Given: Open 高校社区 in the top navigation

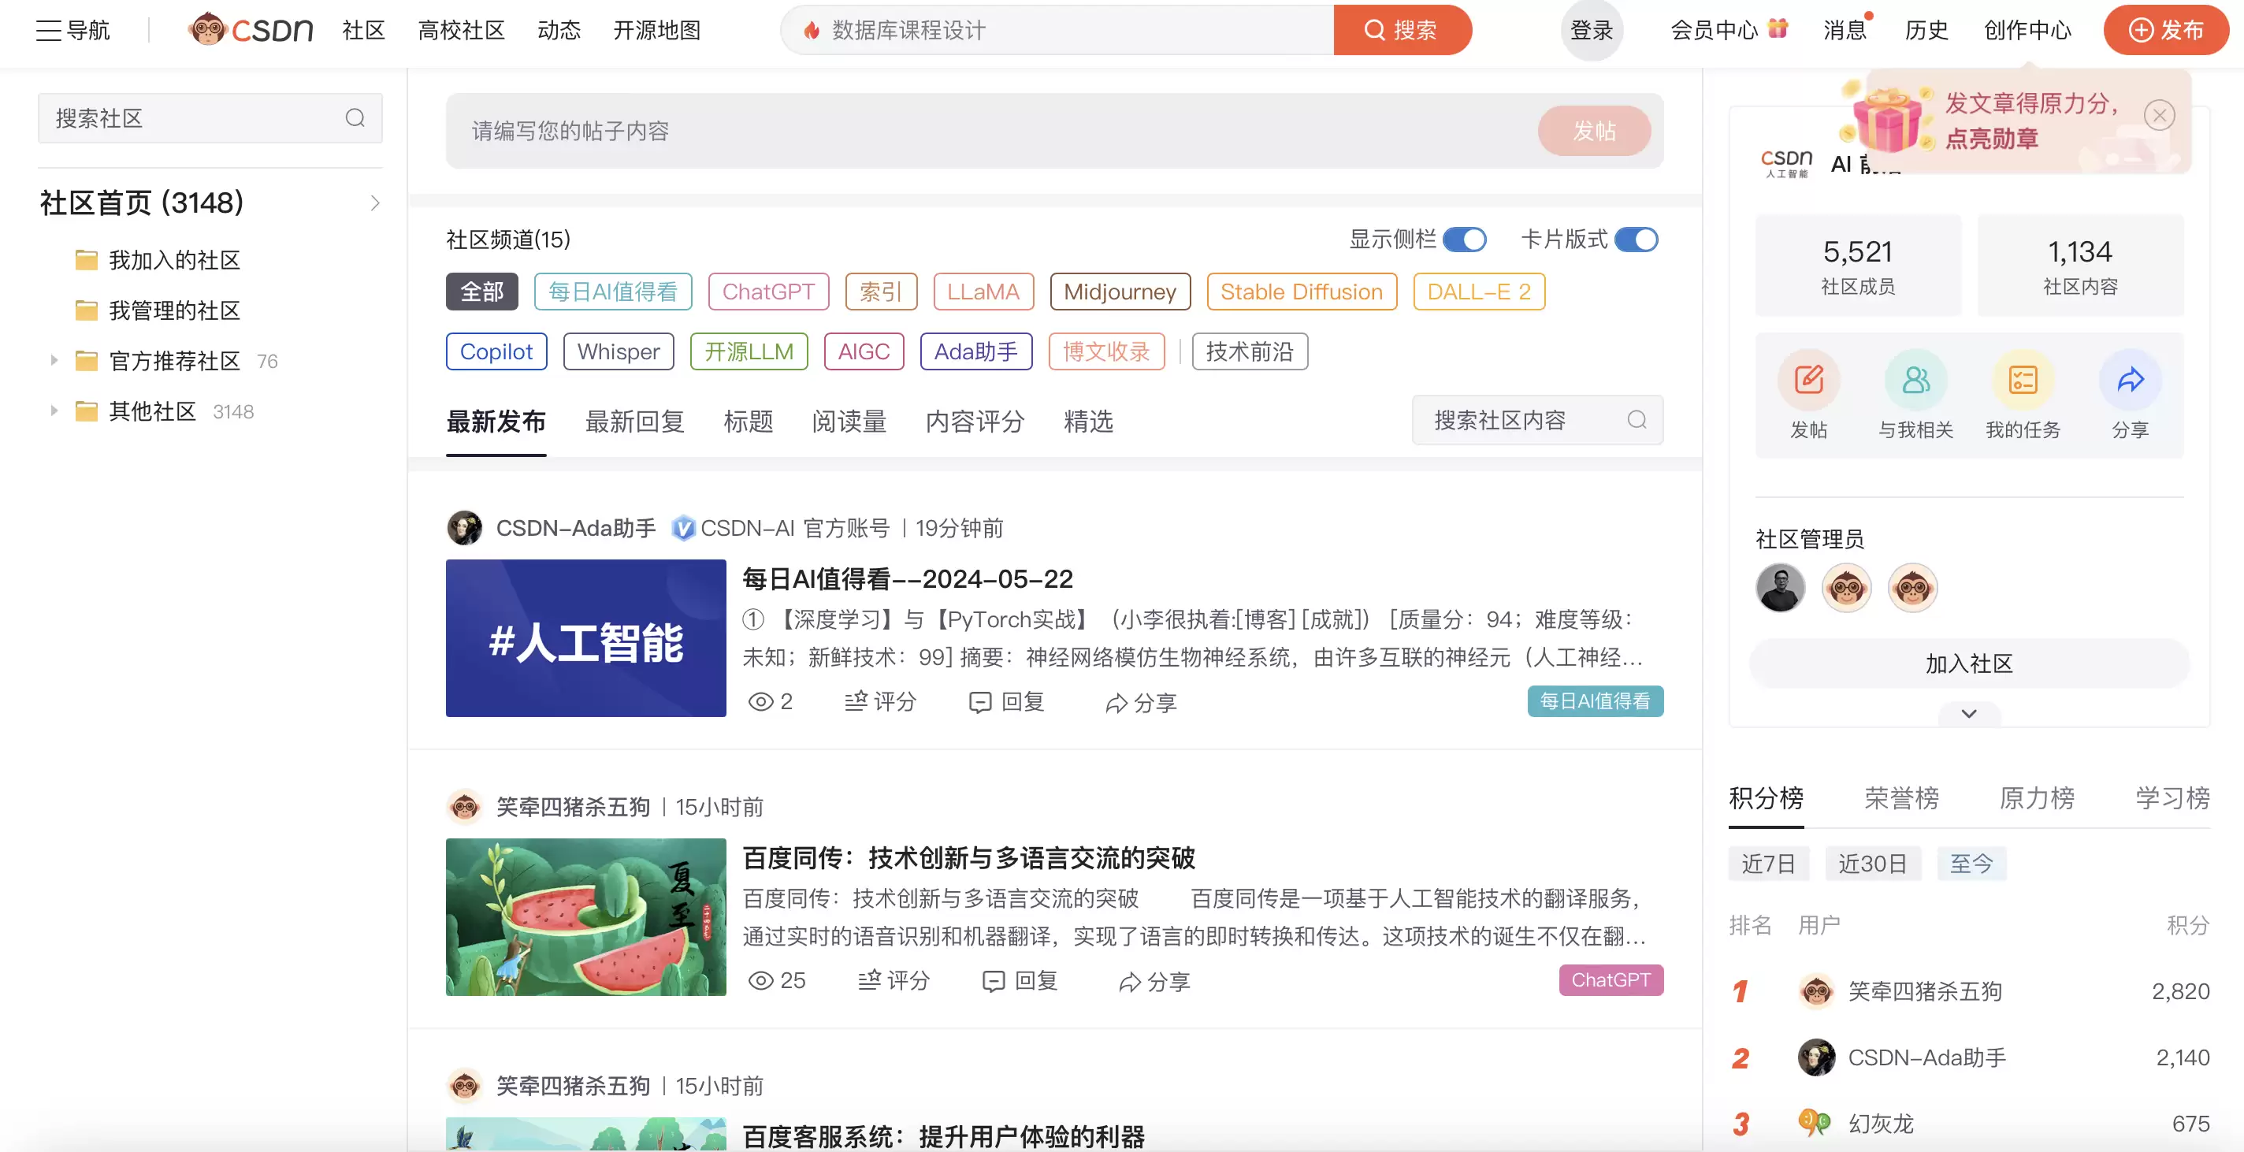Looking at the screenshot, I should pos(461,31).
